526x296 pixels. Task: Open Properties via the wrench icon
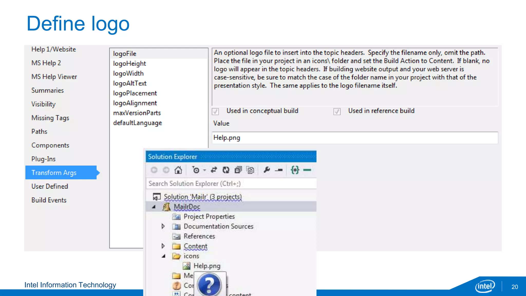click(267, 170)
